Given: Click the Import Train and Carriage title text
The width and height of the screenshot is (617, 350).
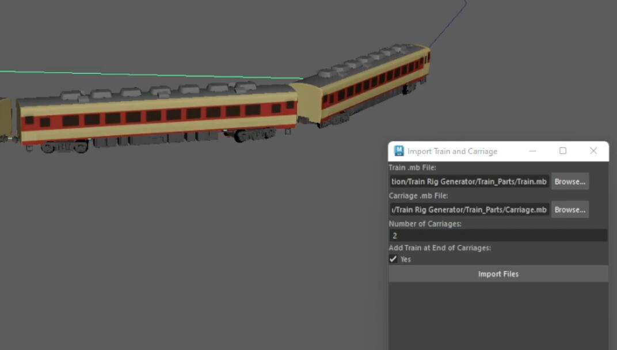Looking at the screenshot, I should click(x=452, y=151).
